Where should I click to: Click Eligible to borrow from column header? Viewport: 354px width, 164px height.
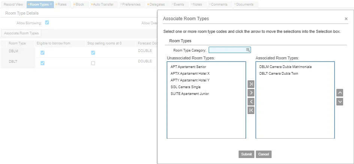54,43
